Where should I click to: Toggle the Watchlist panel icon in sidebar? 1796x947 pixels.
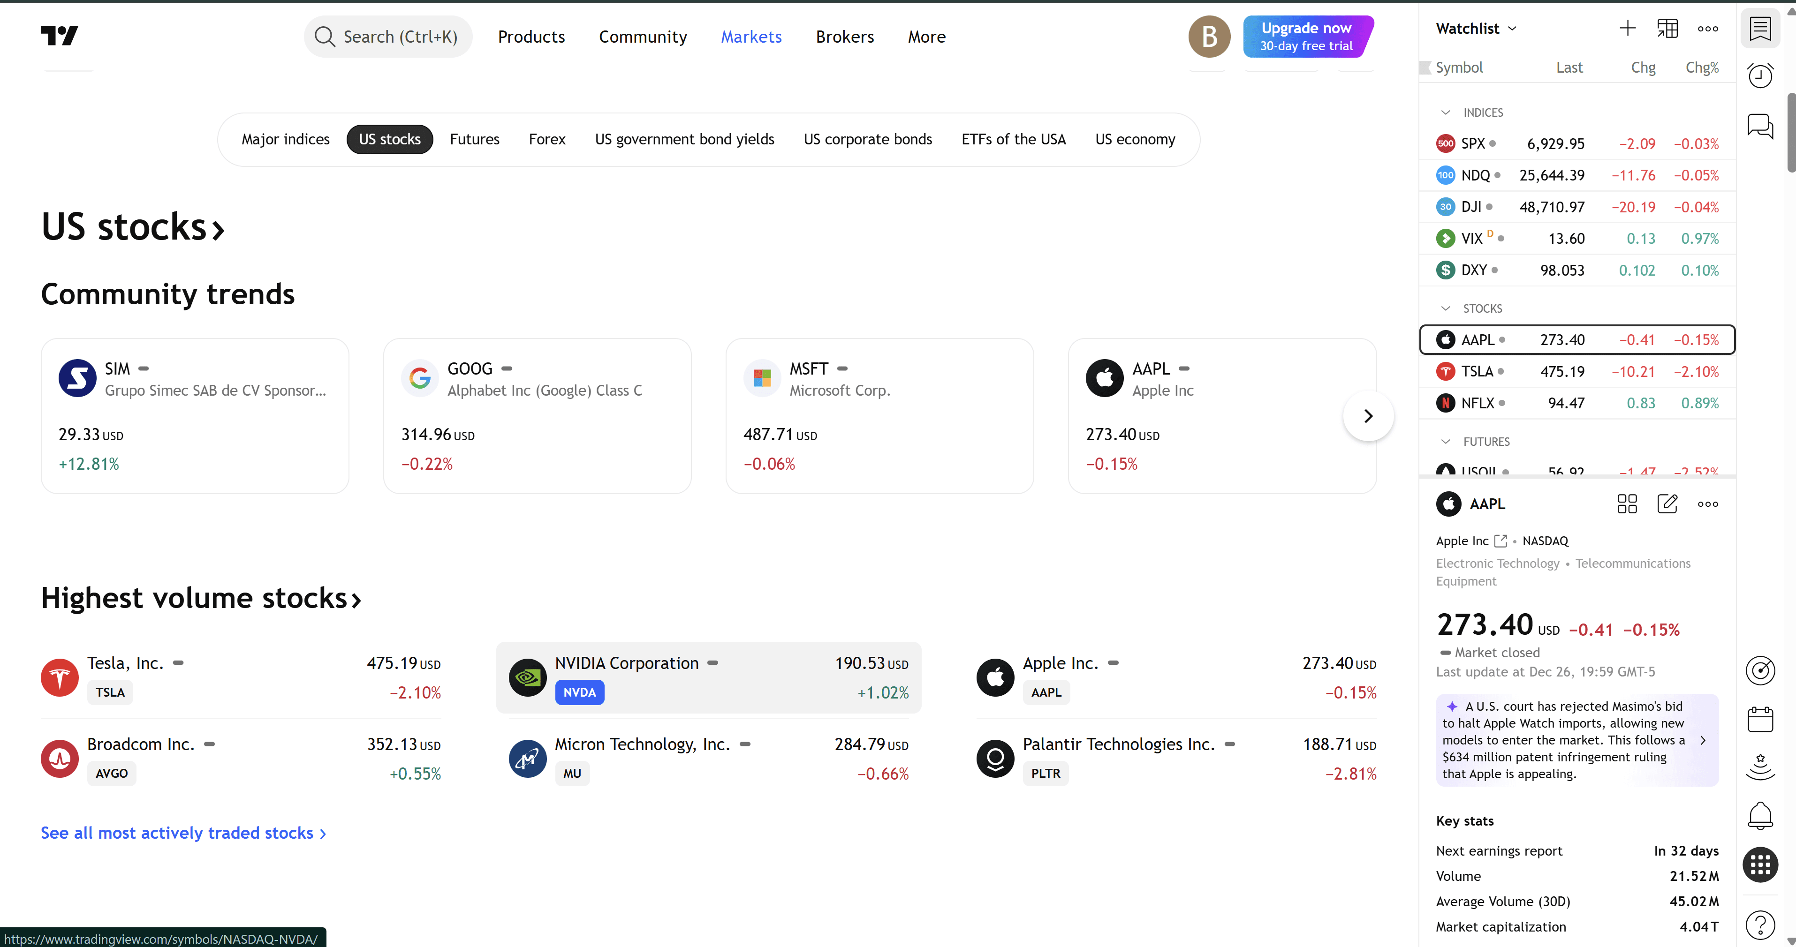click(1760, 29)
